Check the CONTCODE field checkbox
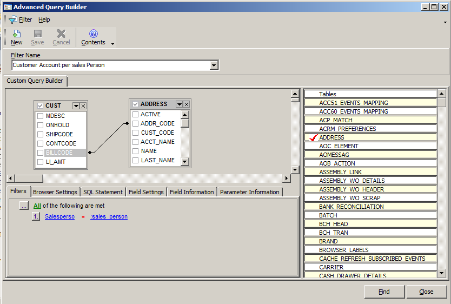 pyautogui.click(x=40, y=143)
